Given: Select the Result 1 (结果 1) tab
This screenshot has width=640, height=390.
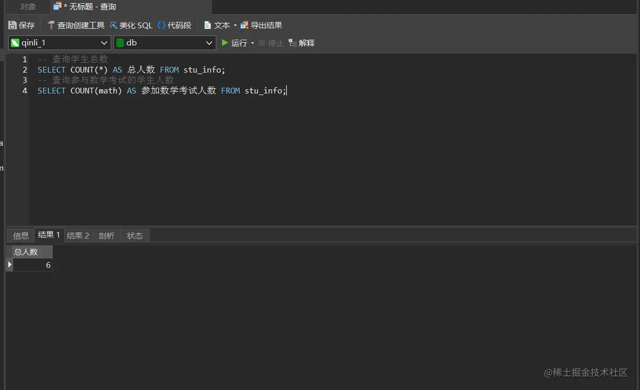Looking at the screenshot, I should click(x=49, y=235).
